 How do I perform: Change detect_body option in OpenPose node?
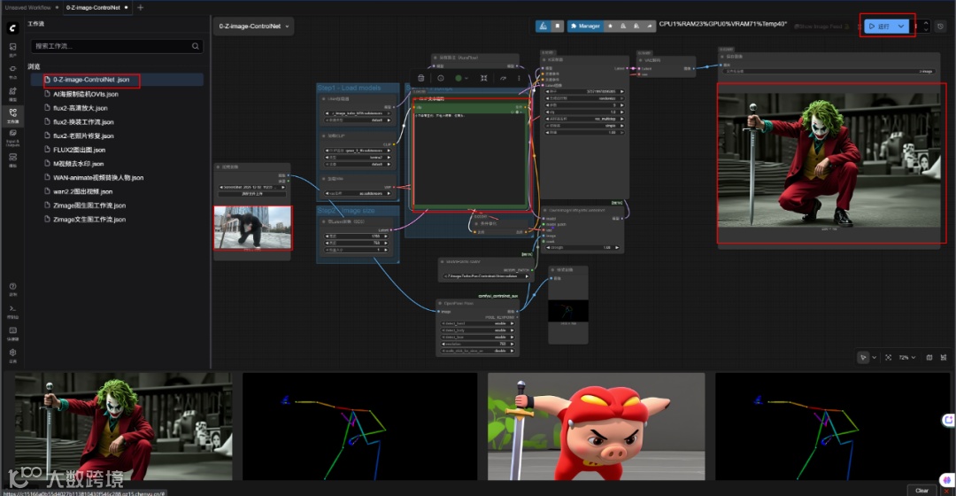(477, 330)
